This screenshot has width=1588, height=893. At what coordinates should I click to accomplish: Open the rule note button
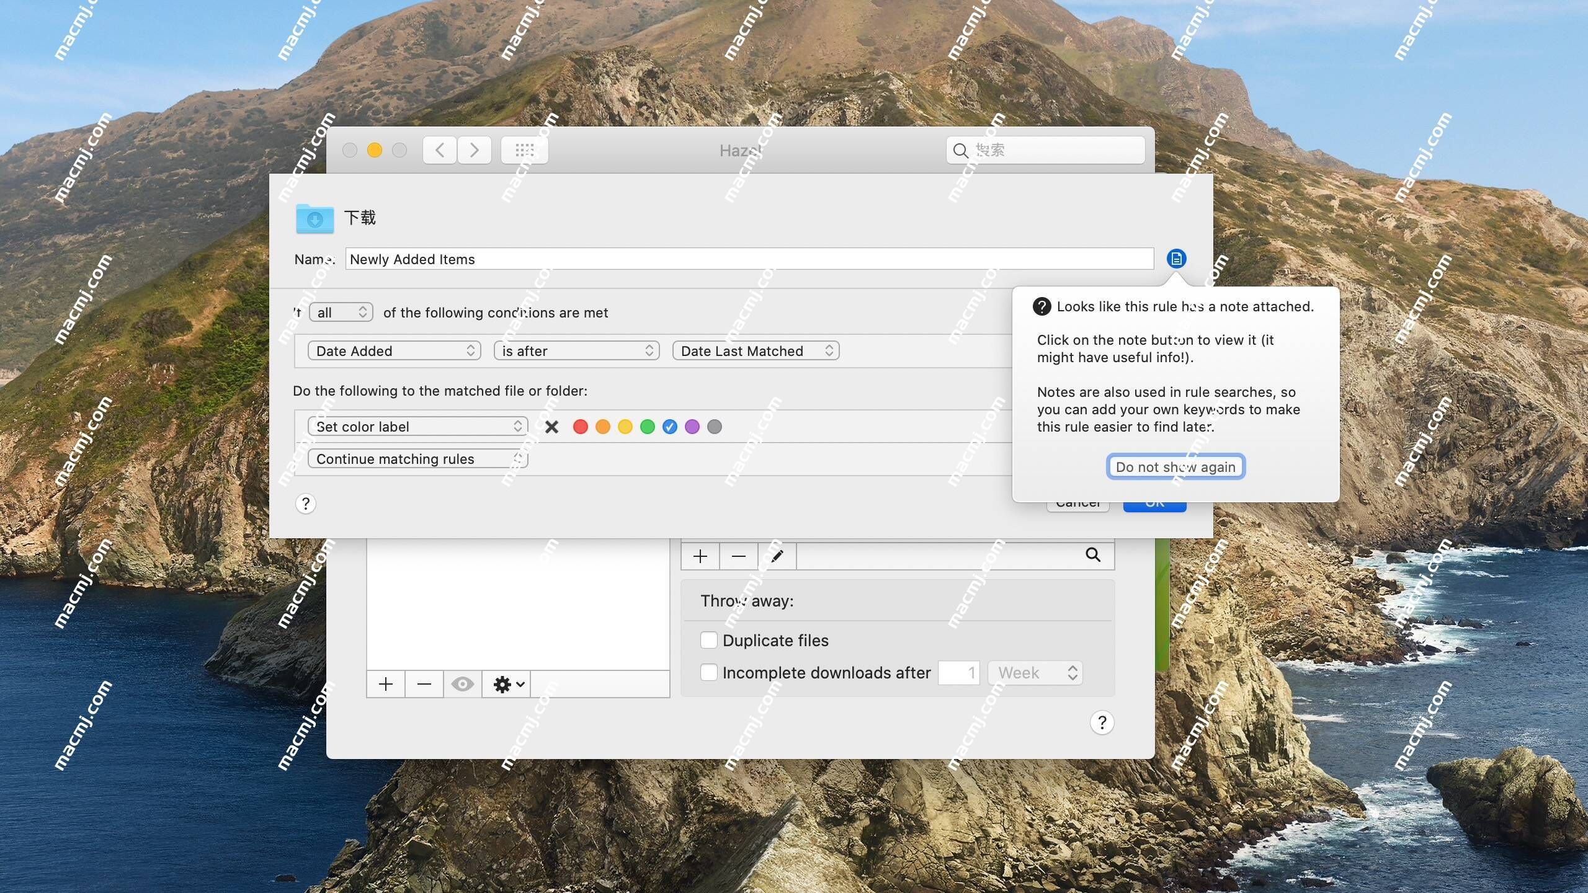[x=1176, y=259]
